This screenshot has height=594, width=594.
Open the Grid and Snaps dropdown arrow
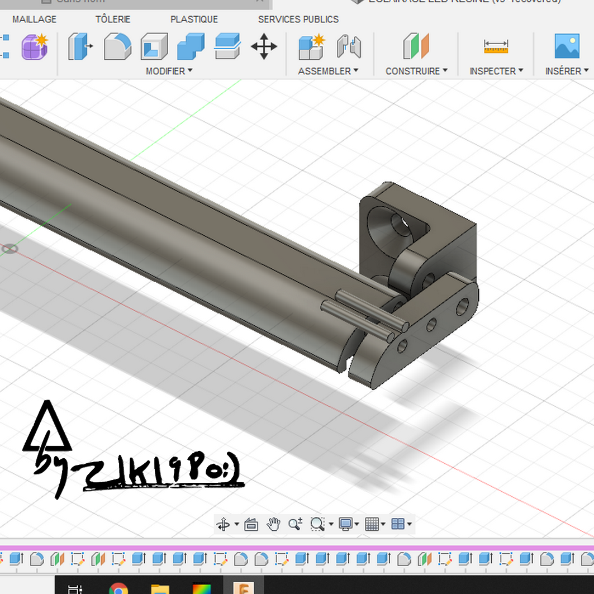(x=383, y=524)
